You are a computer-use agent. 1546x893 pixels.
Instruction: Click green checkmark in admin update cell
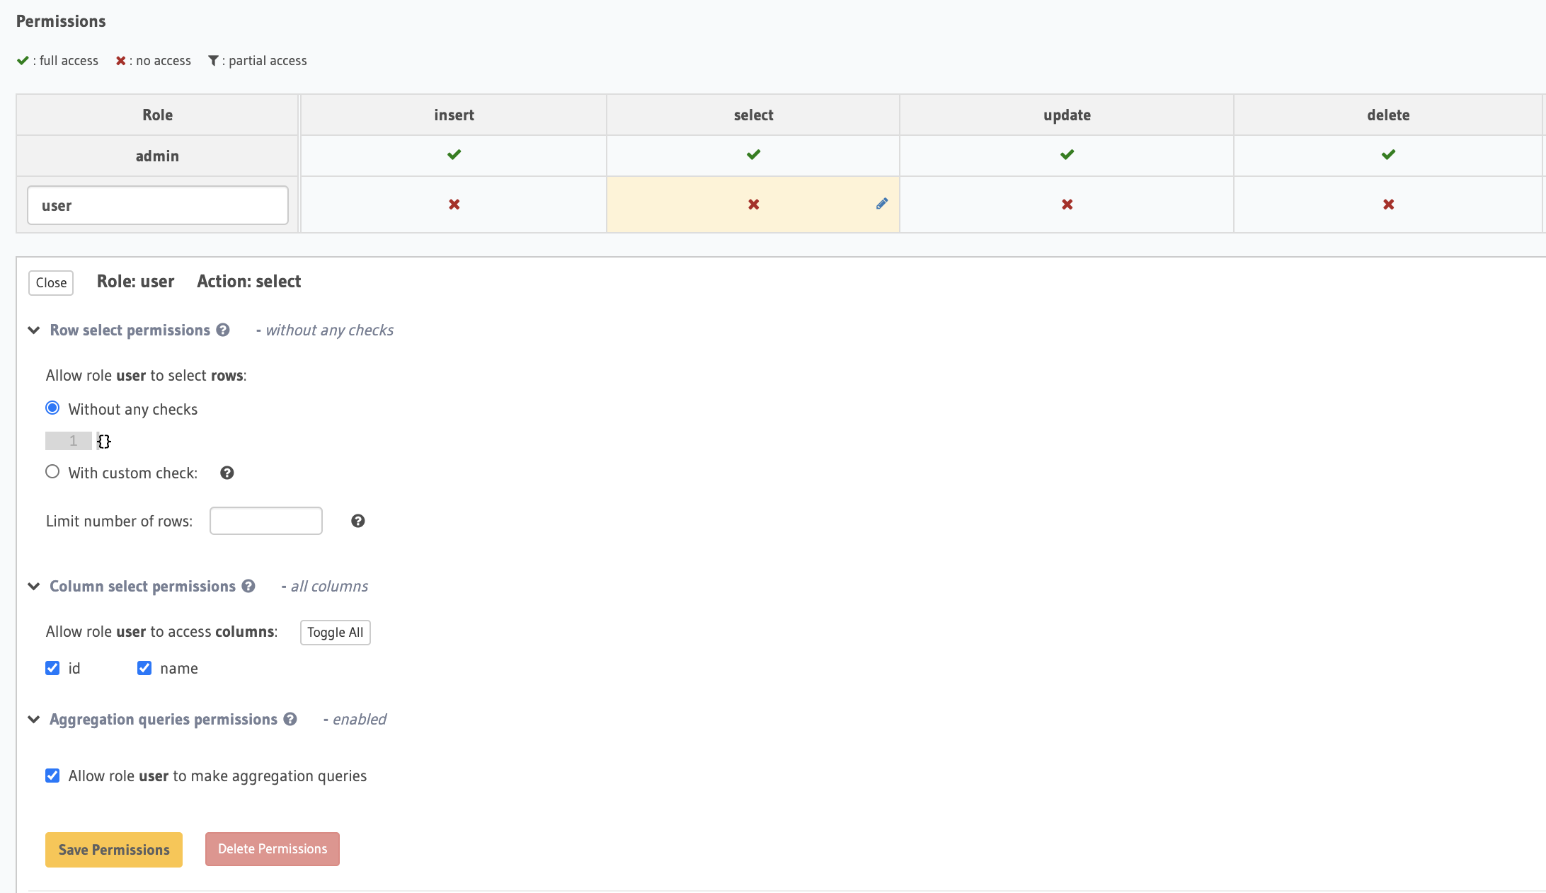(1067, 155)
